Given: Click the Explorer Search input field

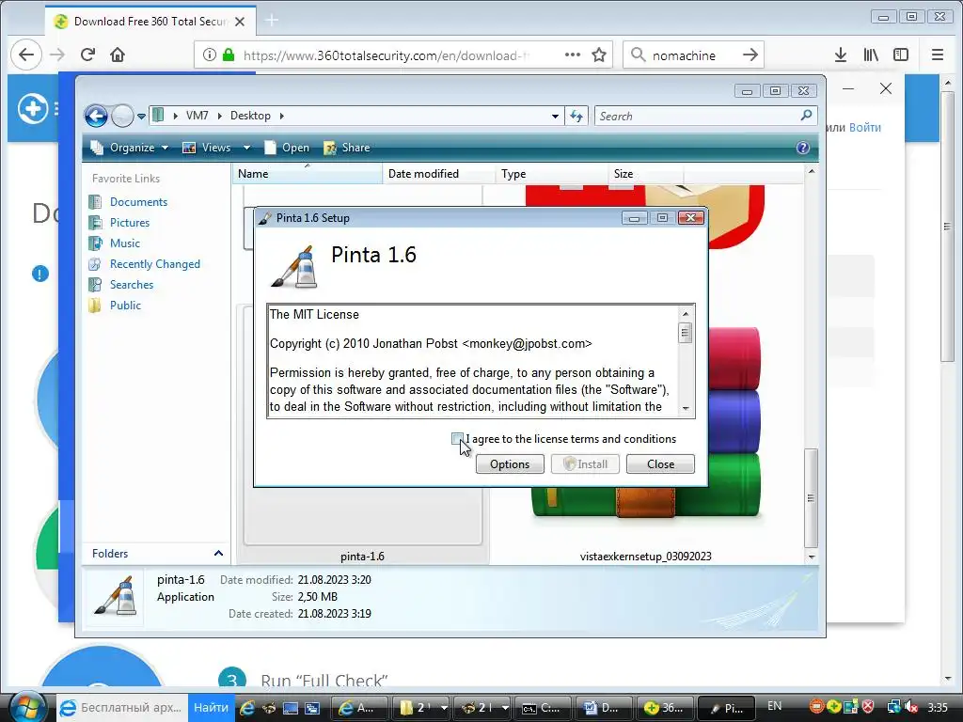Looking at the screenshot, I should click(x=697, y=116).
